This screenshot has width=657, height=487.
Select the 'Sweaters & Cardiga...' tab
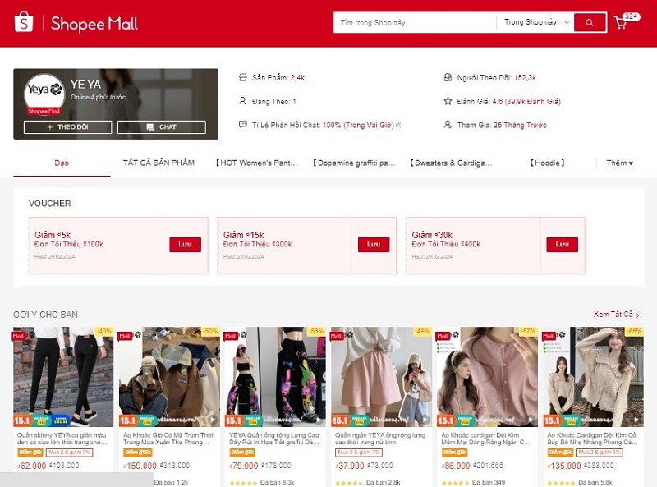[x=451, y=163]
